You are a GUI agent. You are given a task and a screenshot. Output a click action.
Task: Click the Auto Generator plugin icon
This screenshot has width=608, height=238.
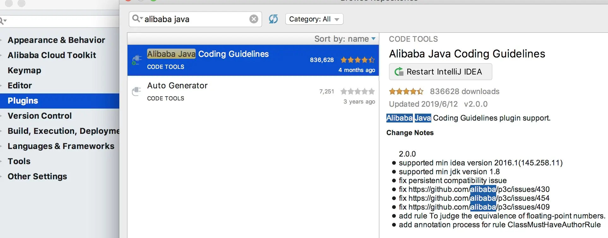[x=136, y=92]
